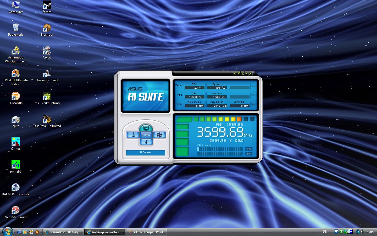Click the AI Suite tray icon
Screen dimensions: 377x236
(x=336, y=232)
